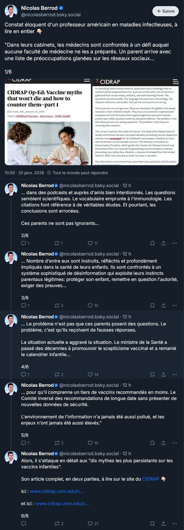Reply to the 6/6 post
The height and width of the screenshot is (530, 184).
point(24,524)
